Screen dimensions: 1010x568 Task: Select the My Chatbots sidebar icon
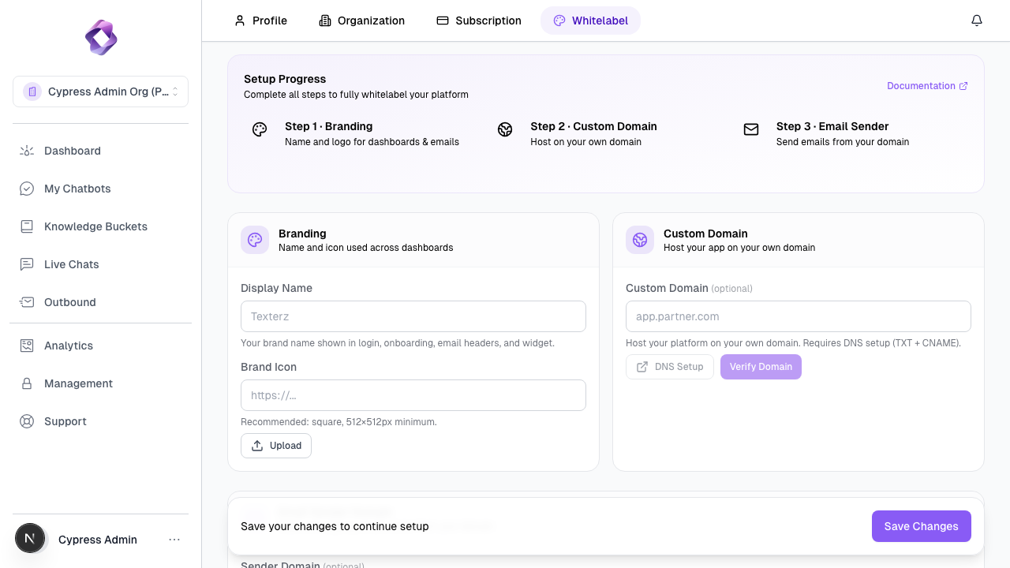(x=26, y=189)
